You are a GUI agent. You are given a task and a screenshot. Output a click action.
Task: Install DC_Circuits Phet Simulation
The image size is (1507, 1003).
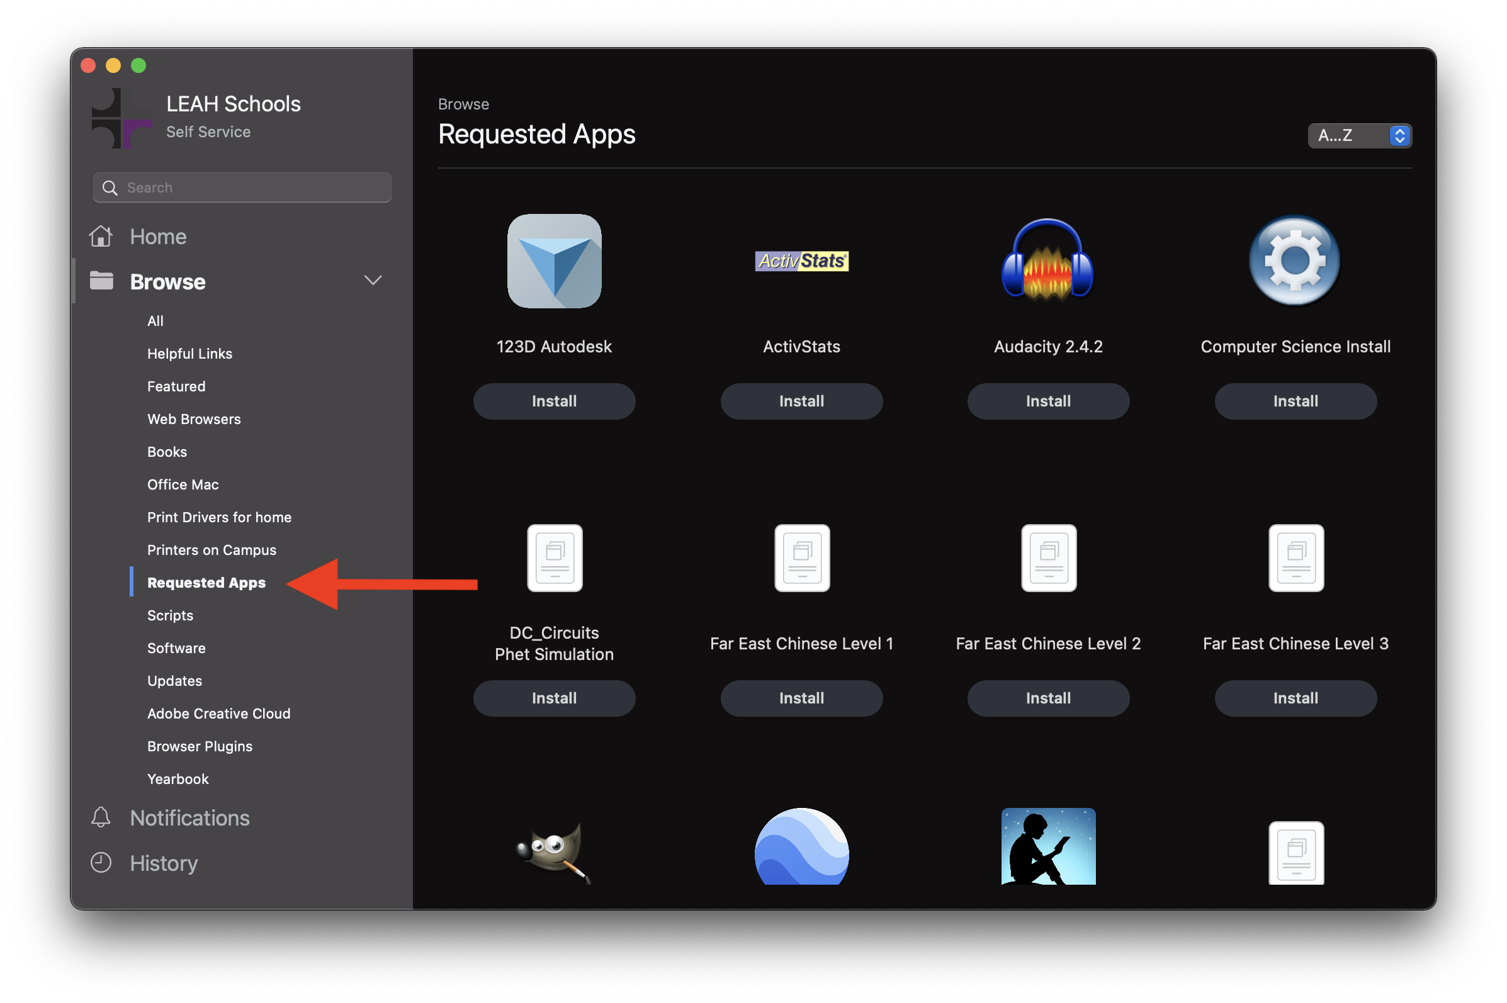point(554,698)
